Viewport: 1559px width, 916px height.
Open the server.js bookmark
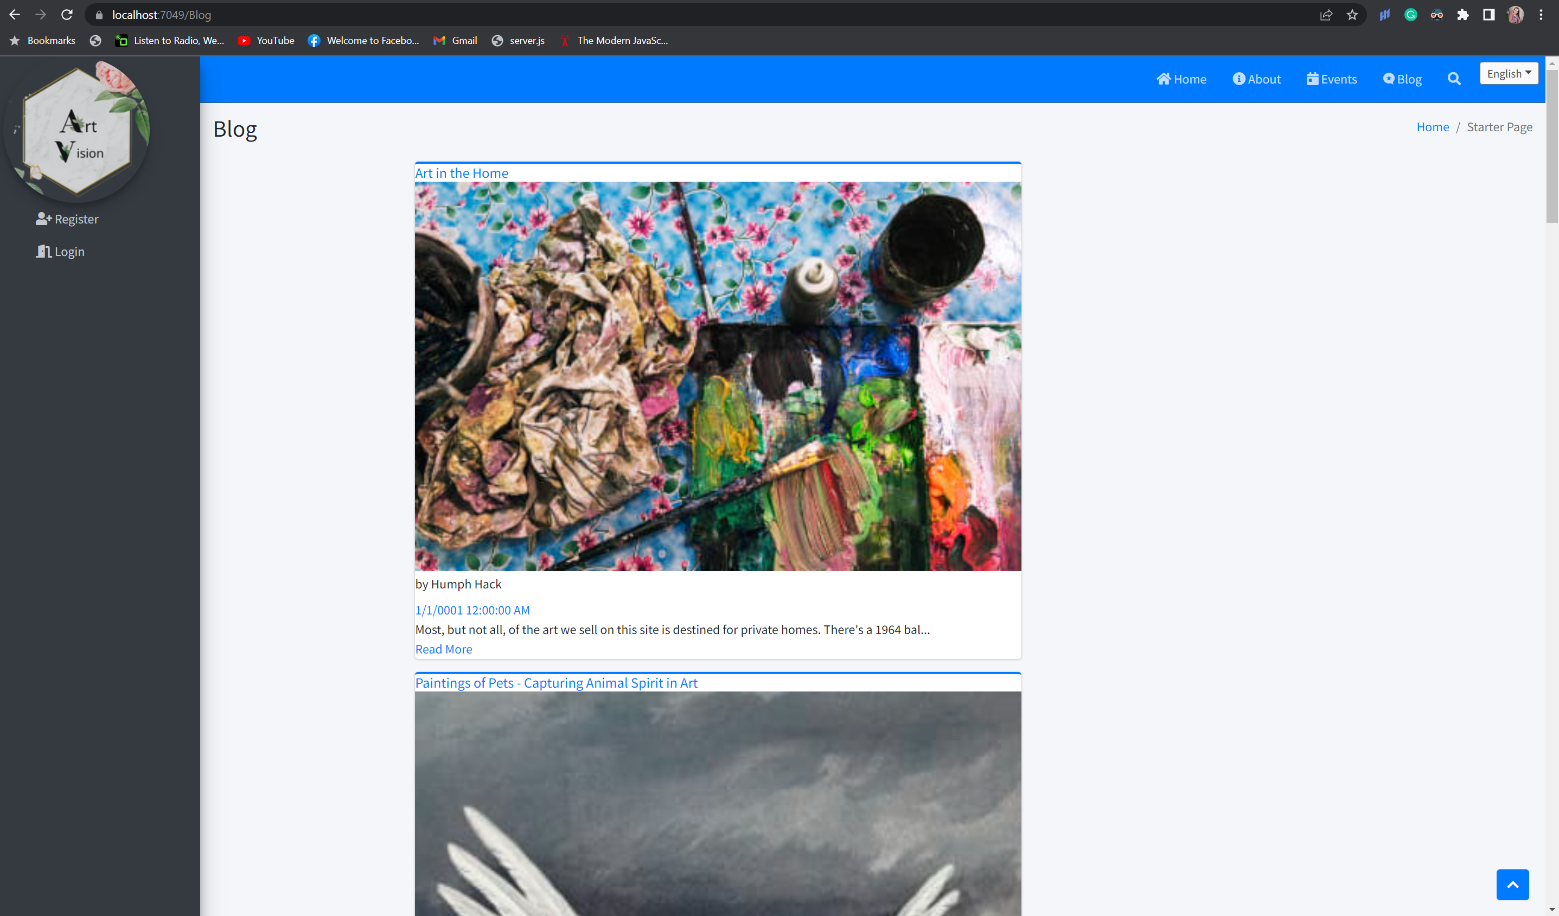click(x=518, y=41)
